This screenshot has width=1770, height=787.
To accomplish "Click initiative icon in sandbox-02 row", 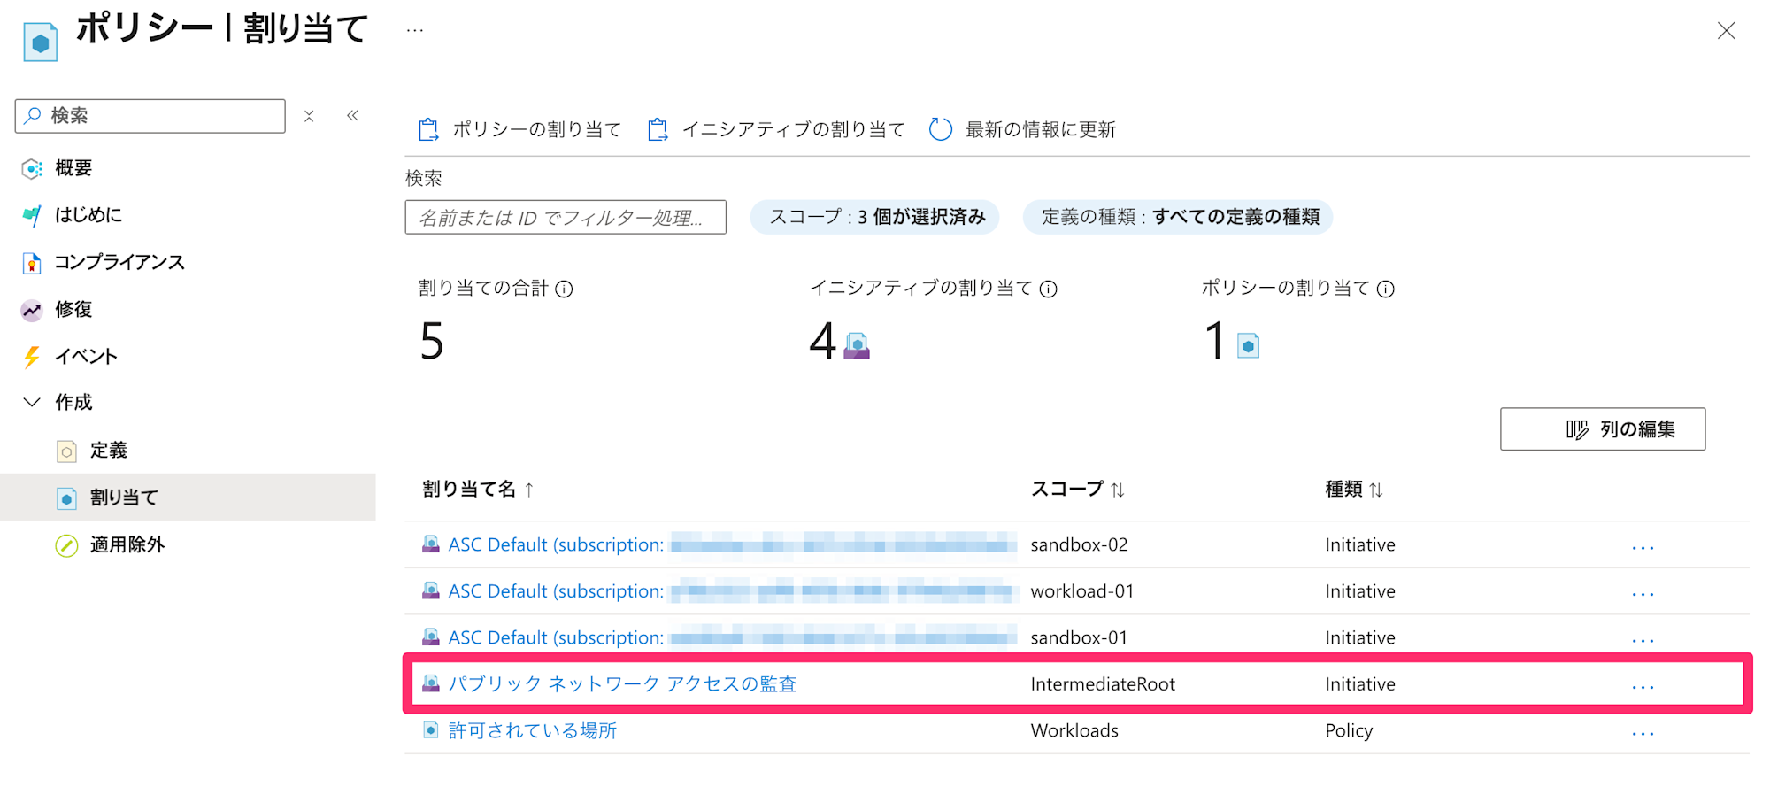I will point(431,544).
